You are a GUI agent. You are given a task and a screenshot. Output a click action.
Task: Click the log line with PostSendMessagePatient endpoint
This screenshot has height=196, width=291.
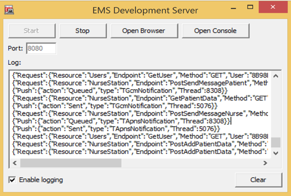click(140, 83)
